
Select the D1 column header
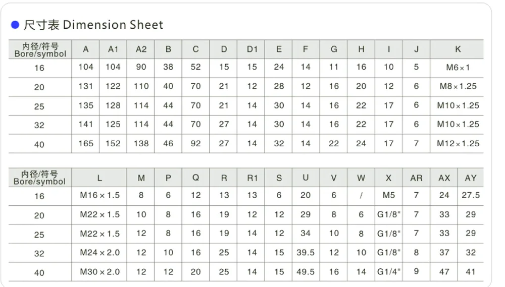point(252,49)
